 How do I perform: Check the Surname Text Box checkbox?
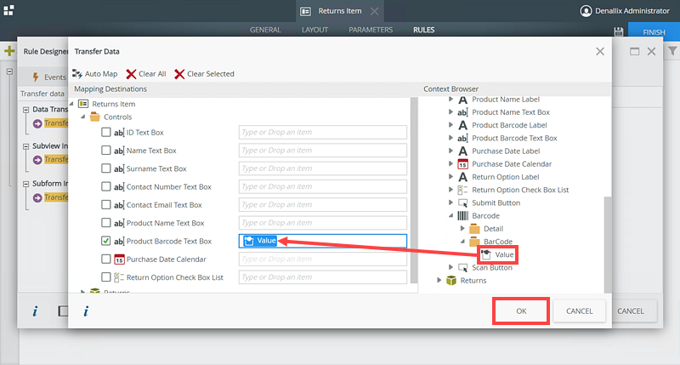pos(105,168)
